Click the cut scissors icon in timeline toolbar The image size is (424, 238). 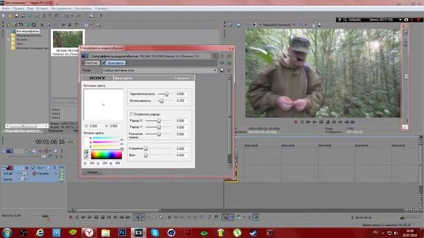(170, 218)
